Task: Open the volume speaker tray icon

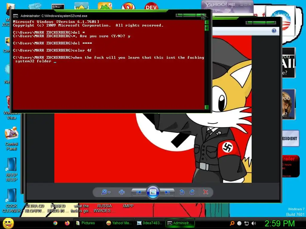Action: point(254,223)
